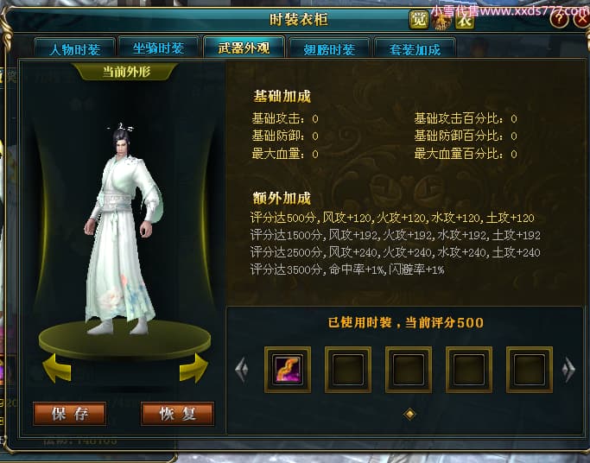This screenshot has height=463, width=590.
Task: Open the 翅膀时装 tab
Action: pos(329,48)
